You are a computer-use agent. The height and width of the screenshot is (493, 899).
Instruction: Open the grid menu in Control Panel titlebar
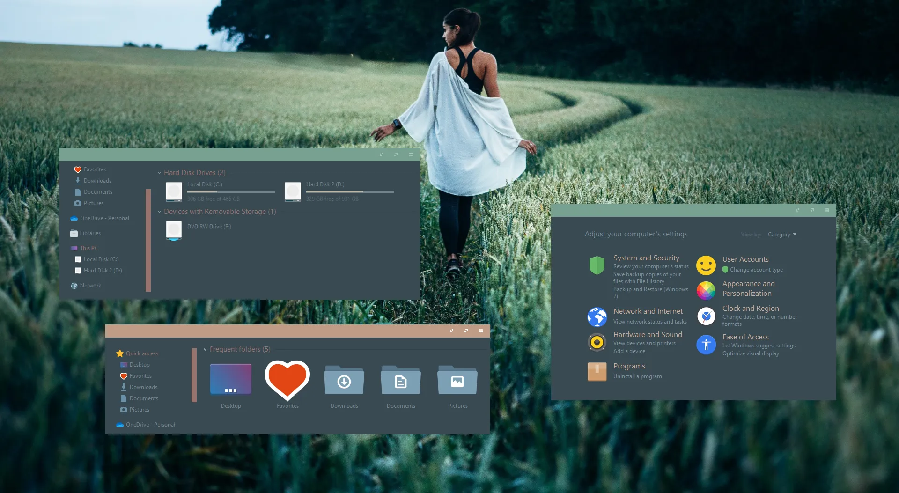coord(827,210)
